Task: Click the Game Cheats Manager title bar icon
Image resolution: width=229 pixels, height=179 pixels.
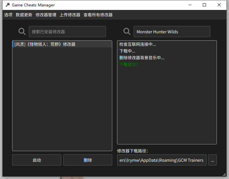Action: (x=8, y=5)
